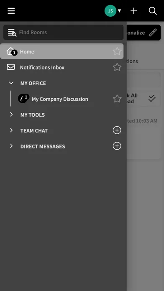Click into the Find Rooms field
This screenshot has height=291, width=164.
click(x=63, y=32)
